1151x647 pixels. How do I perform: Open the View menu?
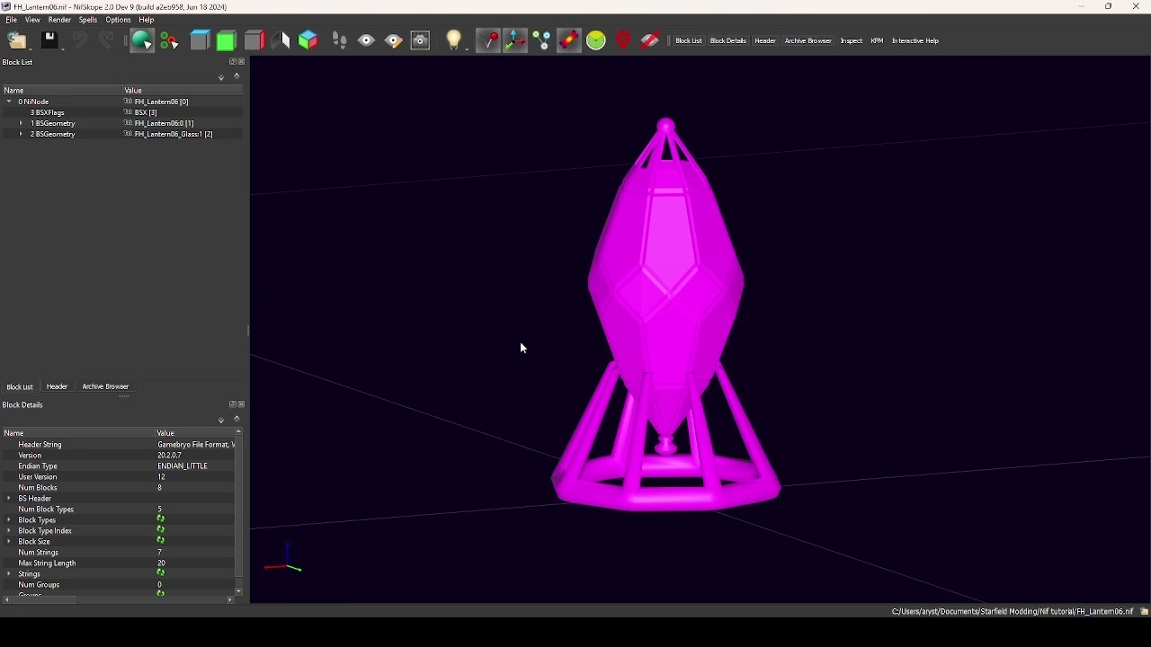click(32, 20)
